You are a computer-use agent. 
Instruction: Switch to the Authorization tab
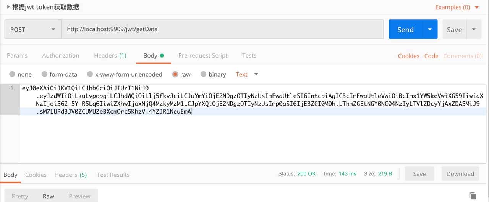click(x=61, y=56)
